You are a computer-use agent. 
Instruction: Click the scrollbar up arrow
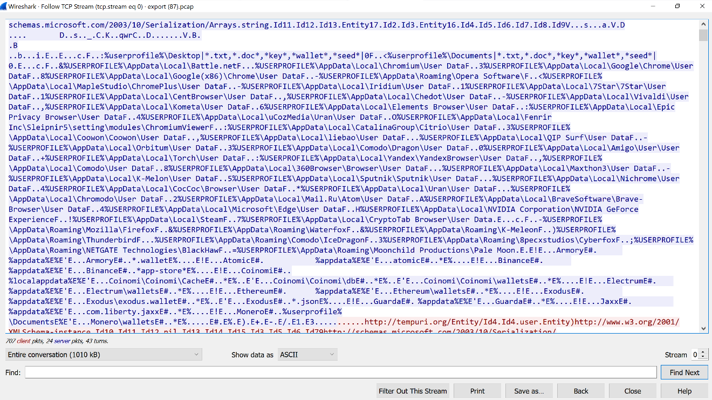703,25
